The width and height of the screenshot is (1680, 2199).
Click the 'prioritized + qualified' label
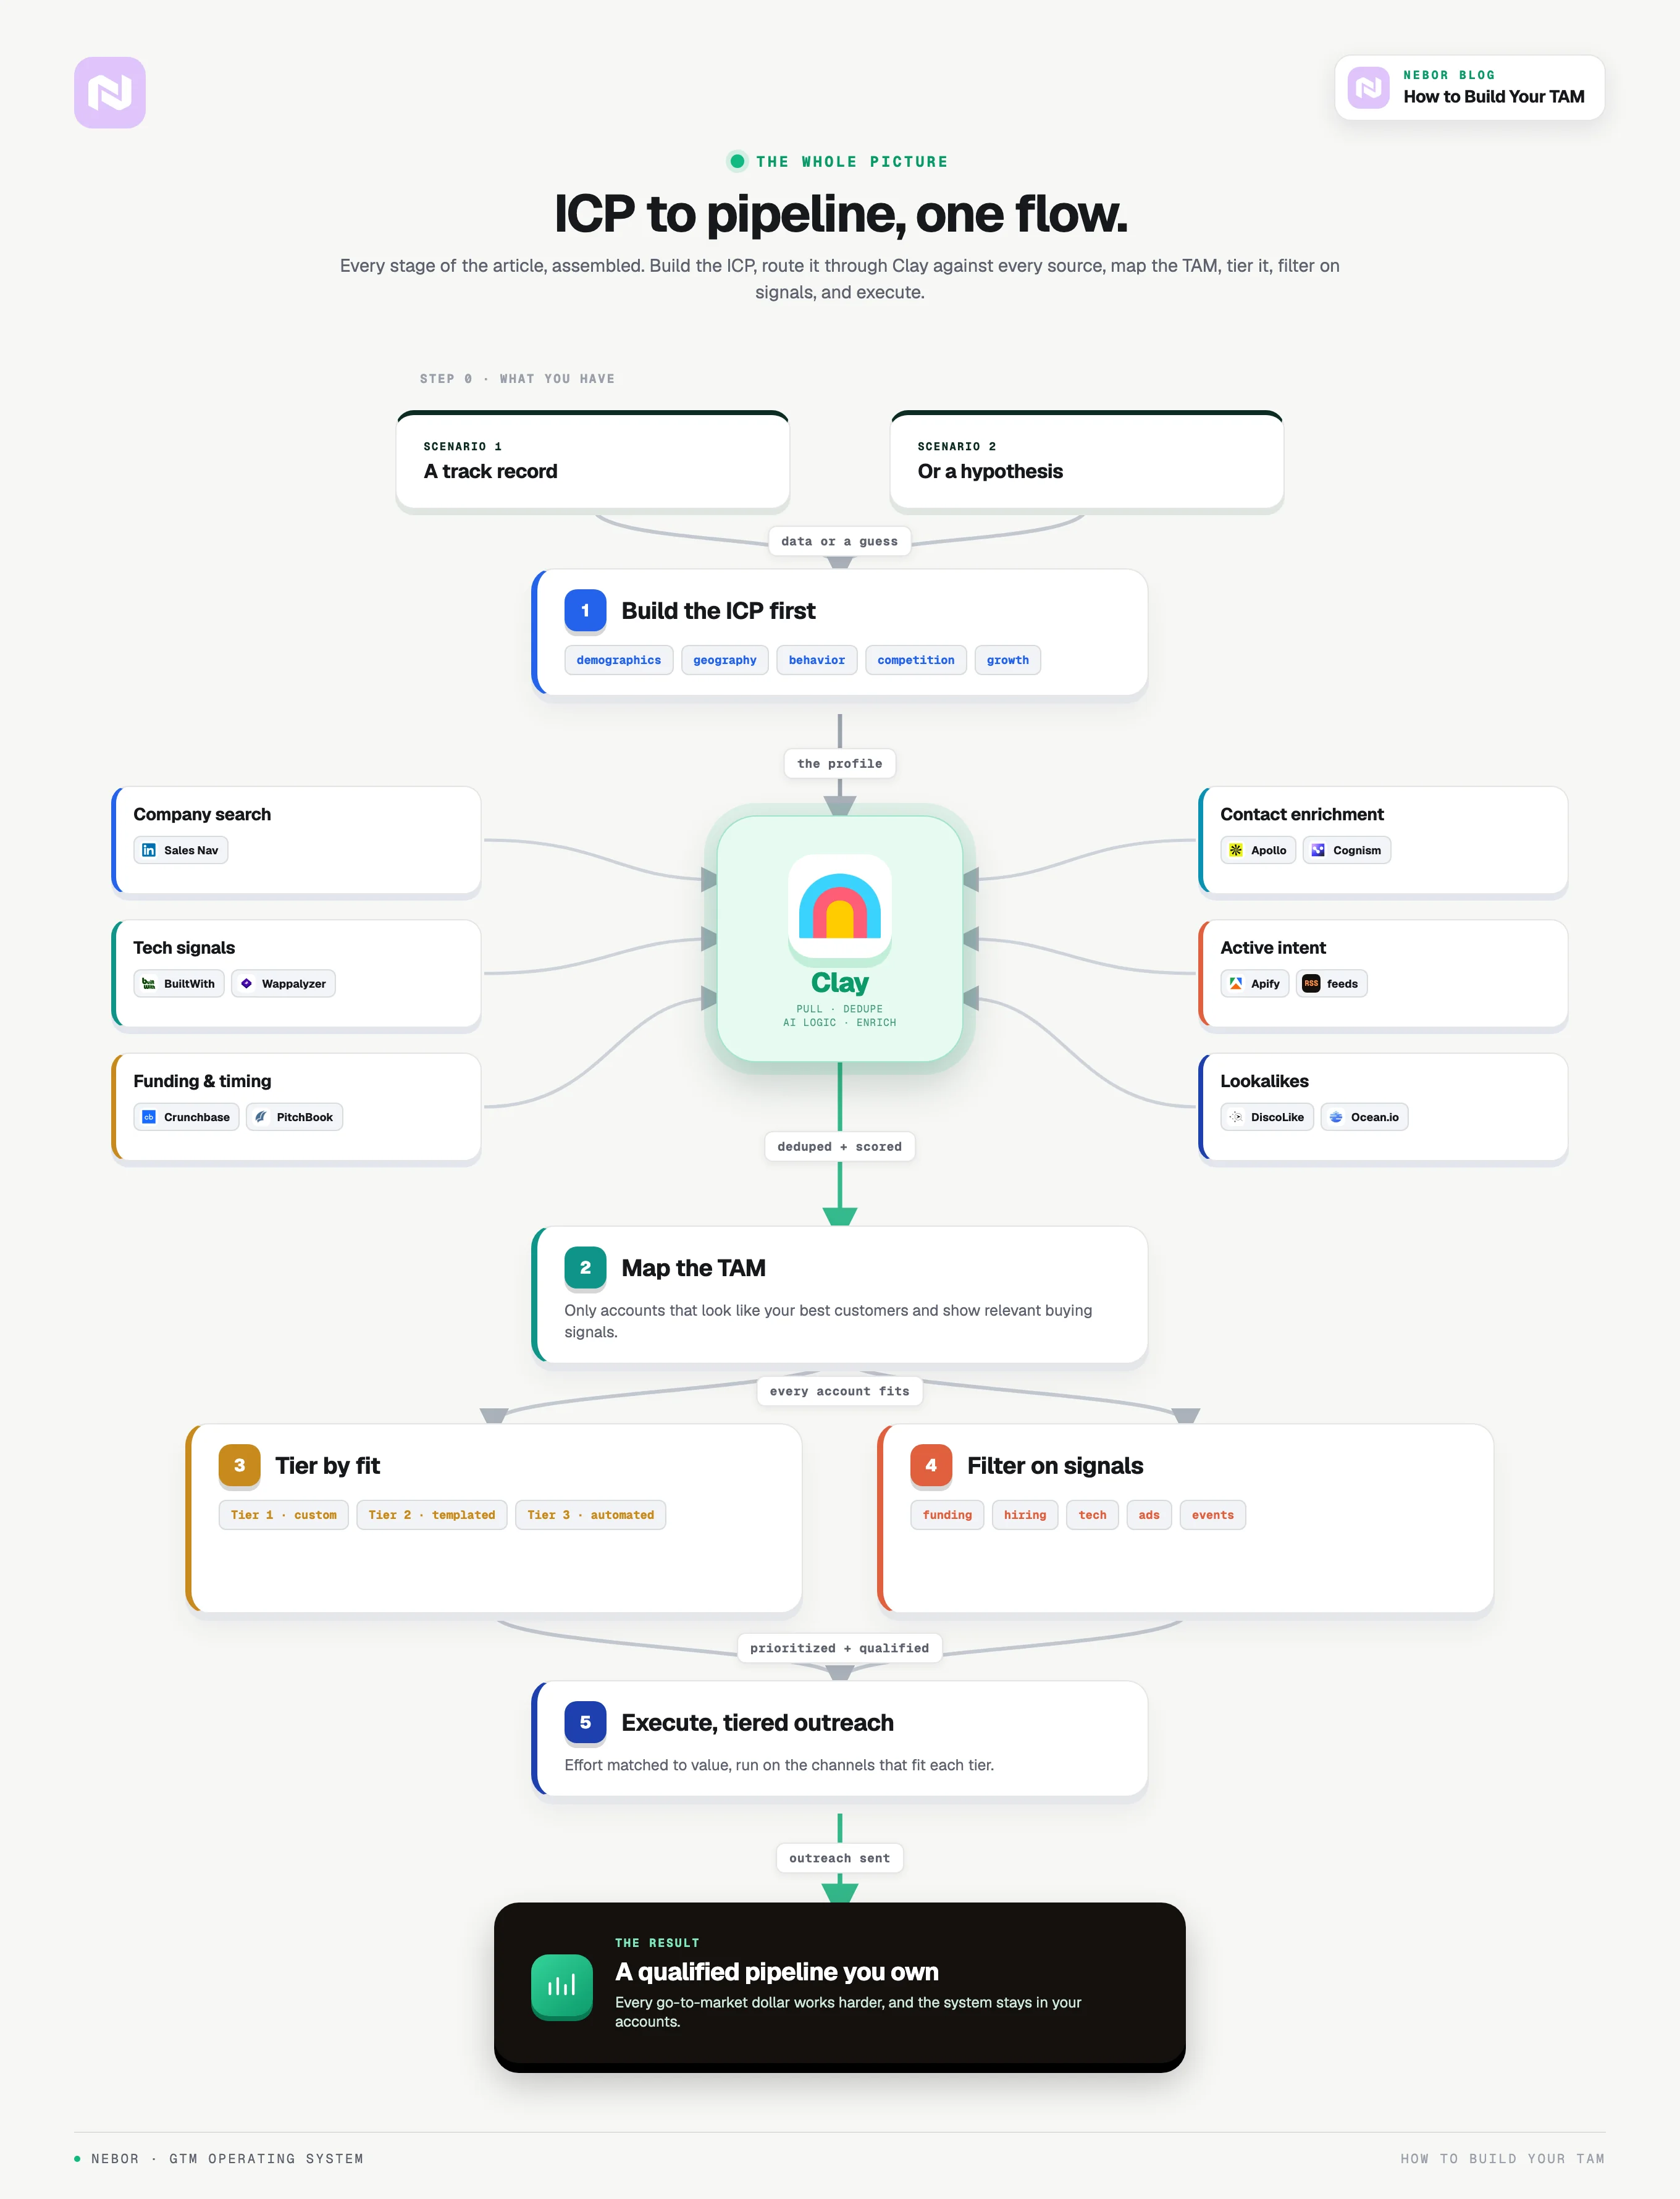pyautogui.click(x=840, y=1648)
